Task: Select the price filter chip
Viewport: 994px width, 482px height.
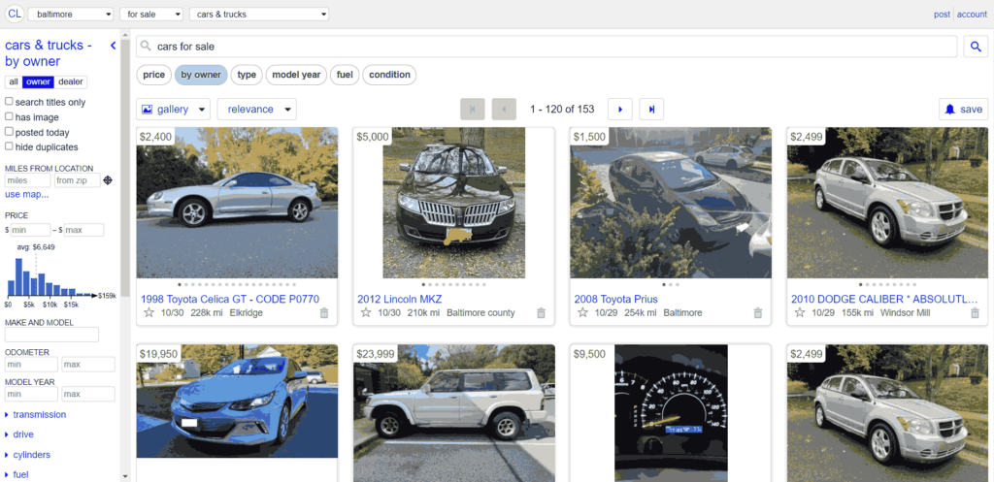Action: click(x=153, y=75)
